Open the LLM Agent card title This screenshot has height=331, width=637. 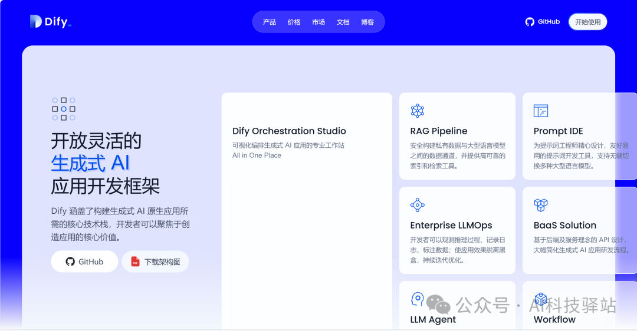coord(433,320)
